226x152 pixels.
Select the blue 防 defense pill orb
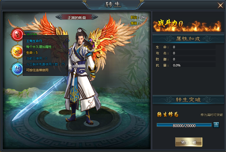tap(17, 69)
